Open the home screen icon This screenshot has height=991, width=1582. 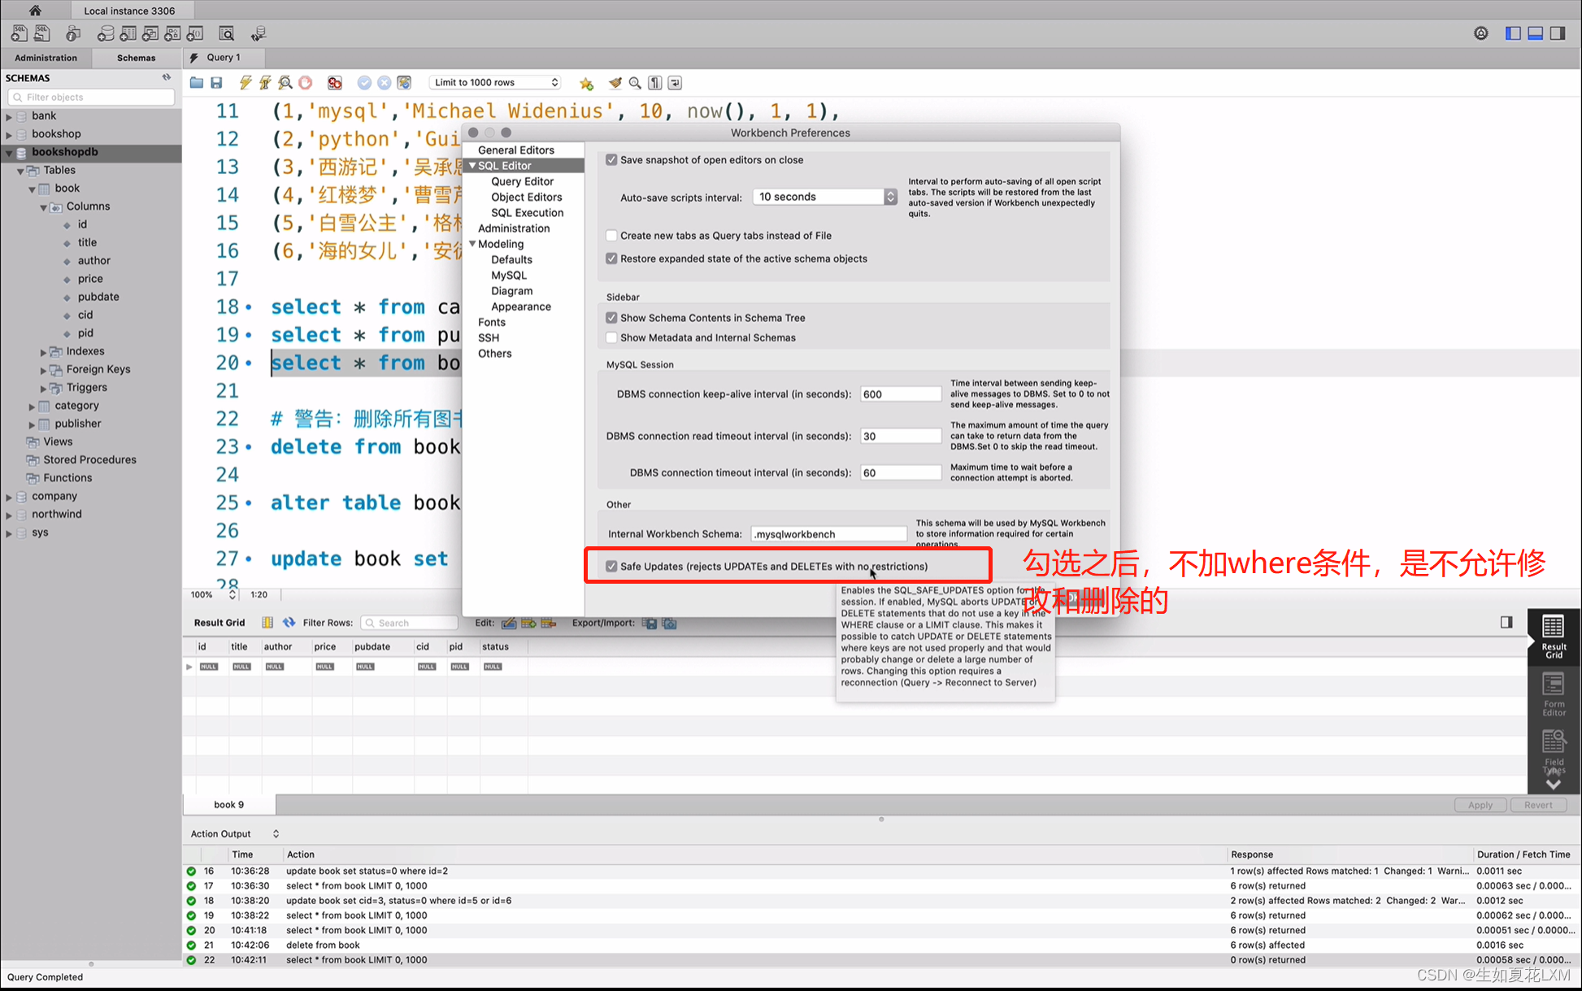point(35,11)
